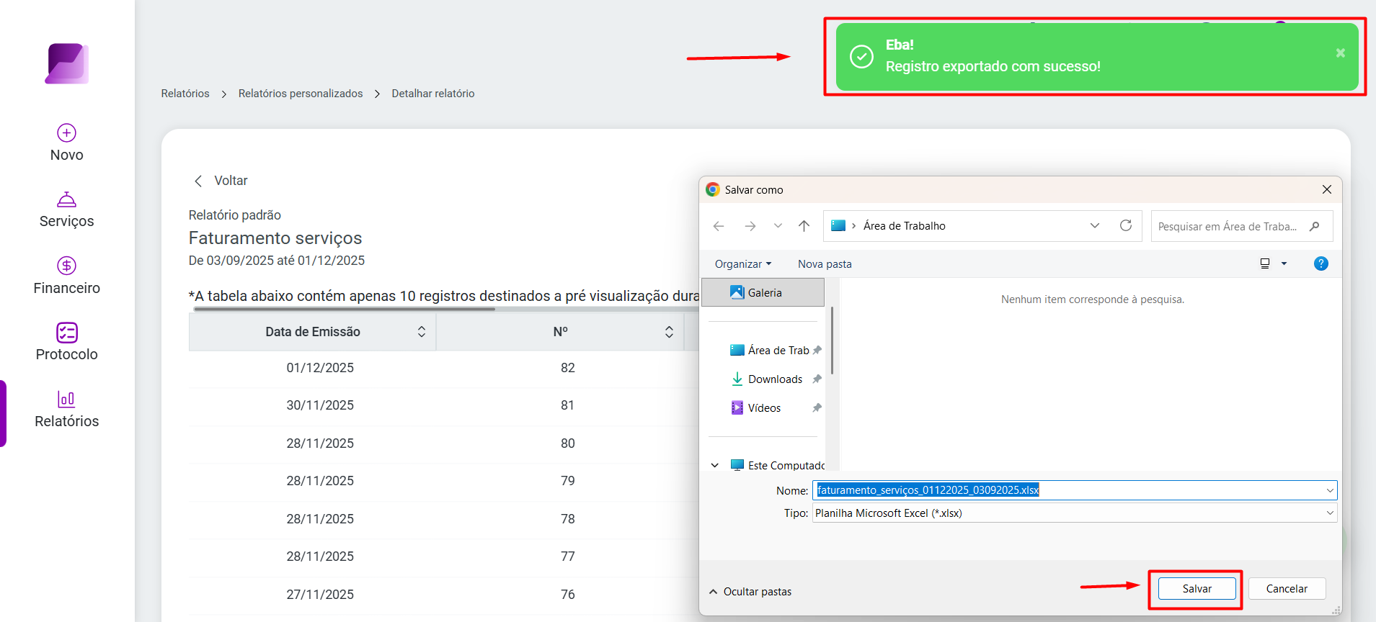Click the purple app logo
The width and height of the screenshot is (1376, 622).
[67, 63]
